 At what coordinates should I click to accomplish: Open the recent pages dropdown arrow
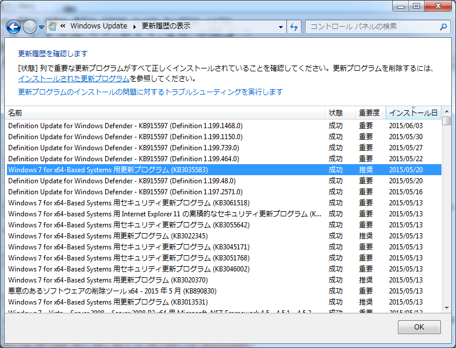point(41,27)
